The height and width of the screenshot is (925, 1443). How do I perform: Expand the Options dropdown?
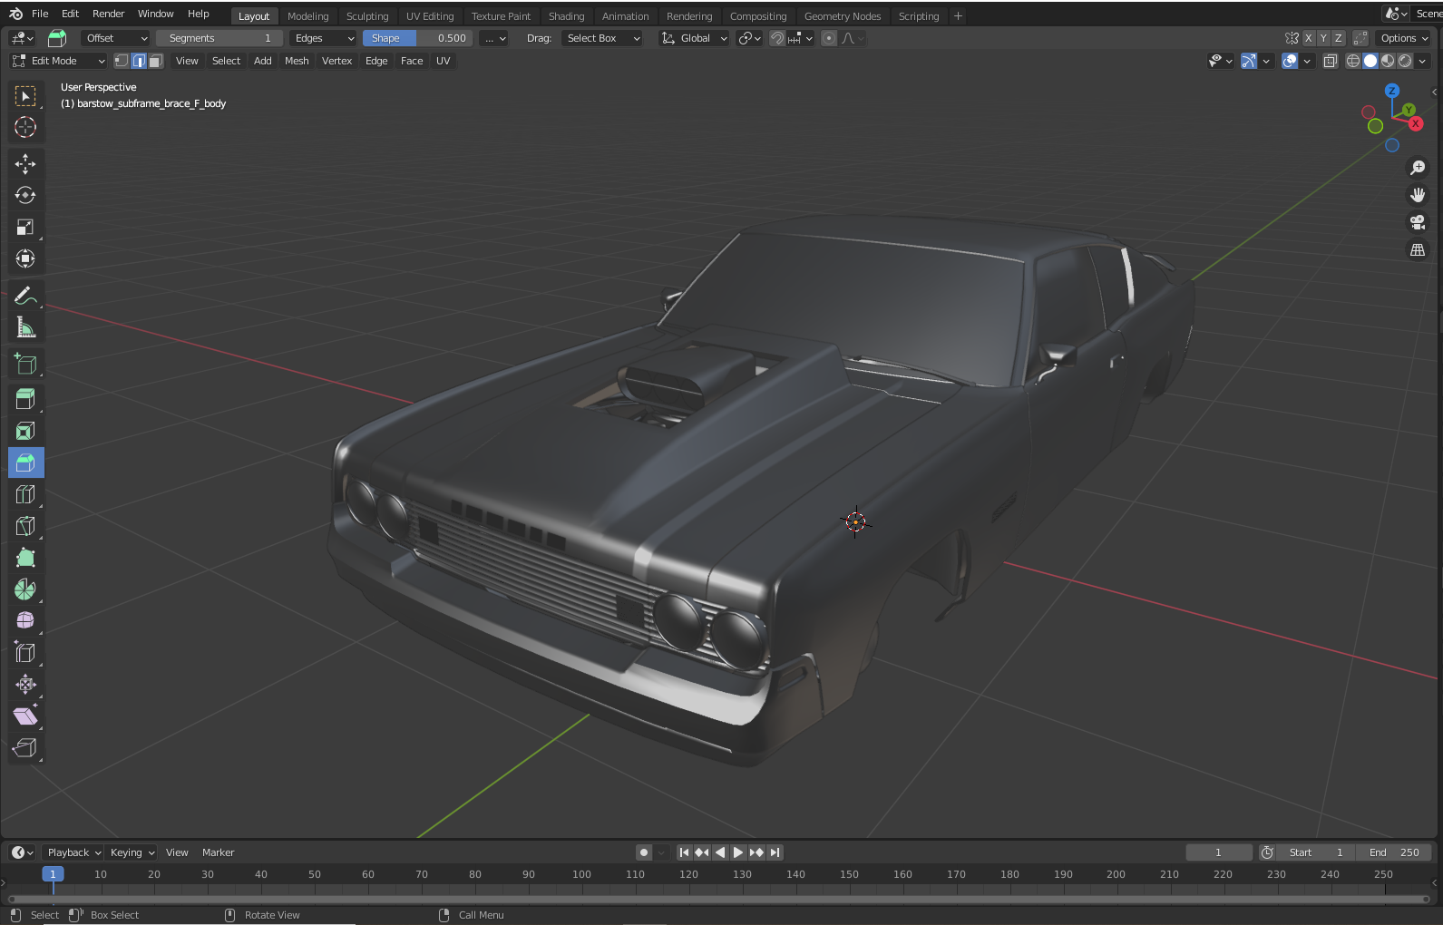tap(1404, 38)
